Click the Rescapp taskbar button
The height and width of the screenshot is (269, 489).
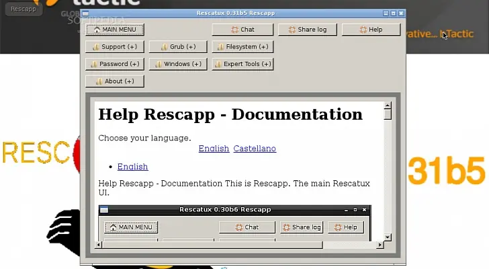click(x=24, y=9)
